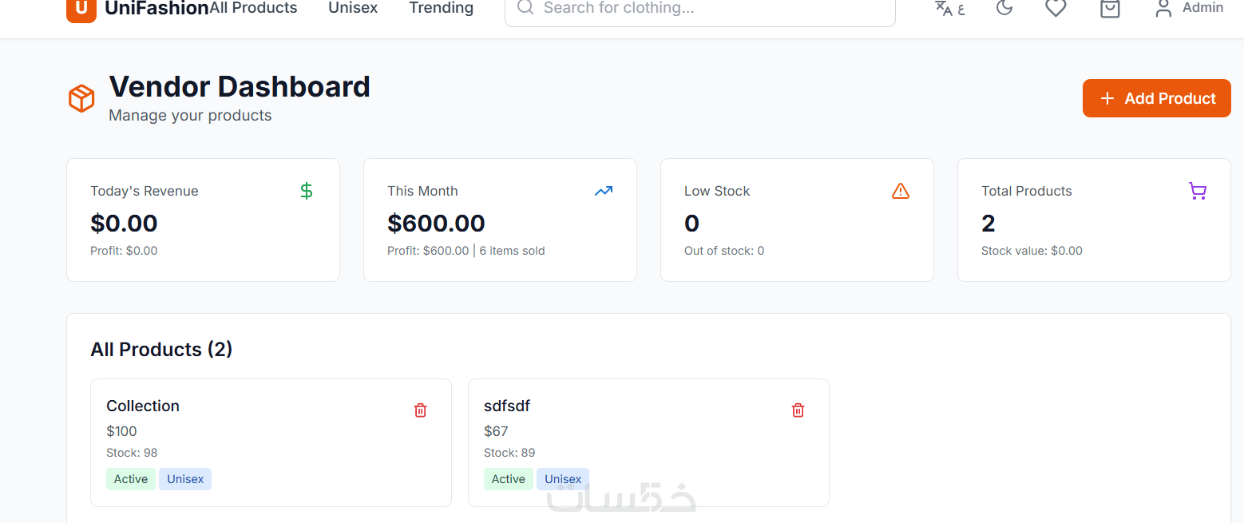Open the wishlist heart icon

[1056, 8]
